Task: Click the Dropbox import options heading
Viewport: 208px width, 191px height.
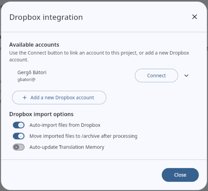Action: click(41, 114)
